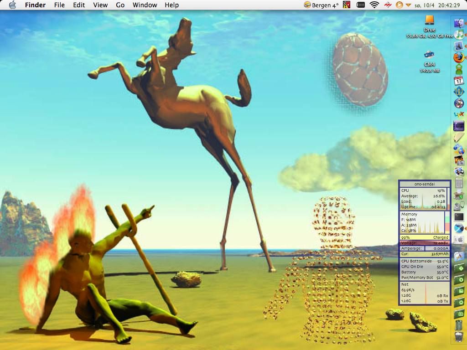Click the Pwr/Memory Bot 52.0°C reading
The image size is (467, 350).
tap(425, 278)
